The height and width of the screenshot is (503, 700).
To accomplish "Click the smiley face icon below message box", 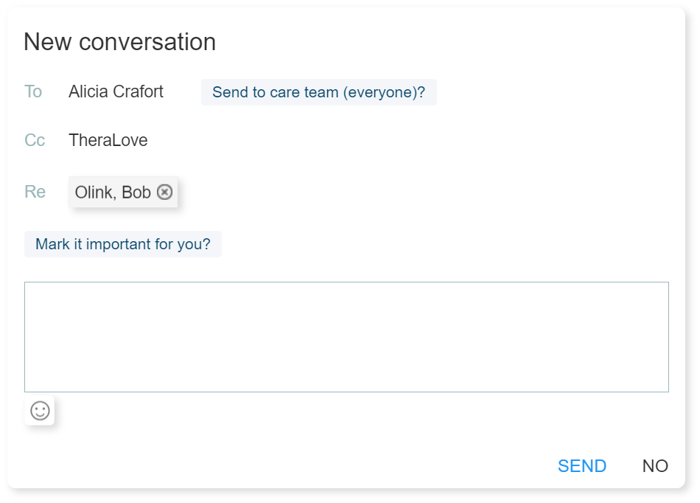I will [41, 411].
